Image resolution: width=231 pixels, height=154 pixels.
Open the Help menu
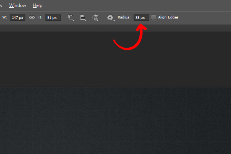pyautogui.click(x=37, y=5)
